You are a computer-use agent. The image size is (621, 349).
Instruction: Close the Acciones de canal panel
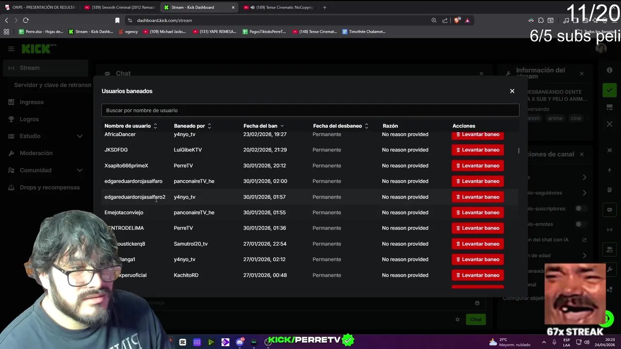582,154
